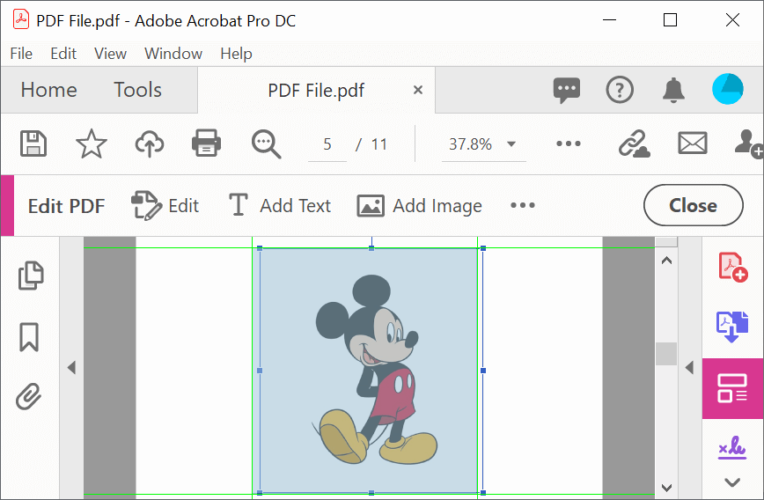The width and height of the screenshot is (764, 500).
Task: Open the File menu
Action: coord(21,54)
